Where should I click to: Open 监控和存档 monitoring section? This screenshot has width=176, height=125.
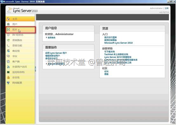20,72
